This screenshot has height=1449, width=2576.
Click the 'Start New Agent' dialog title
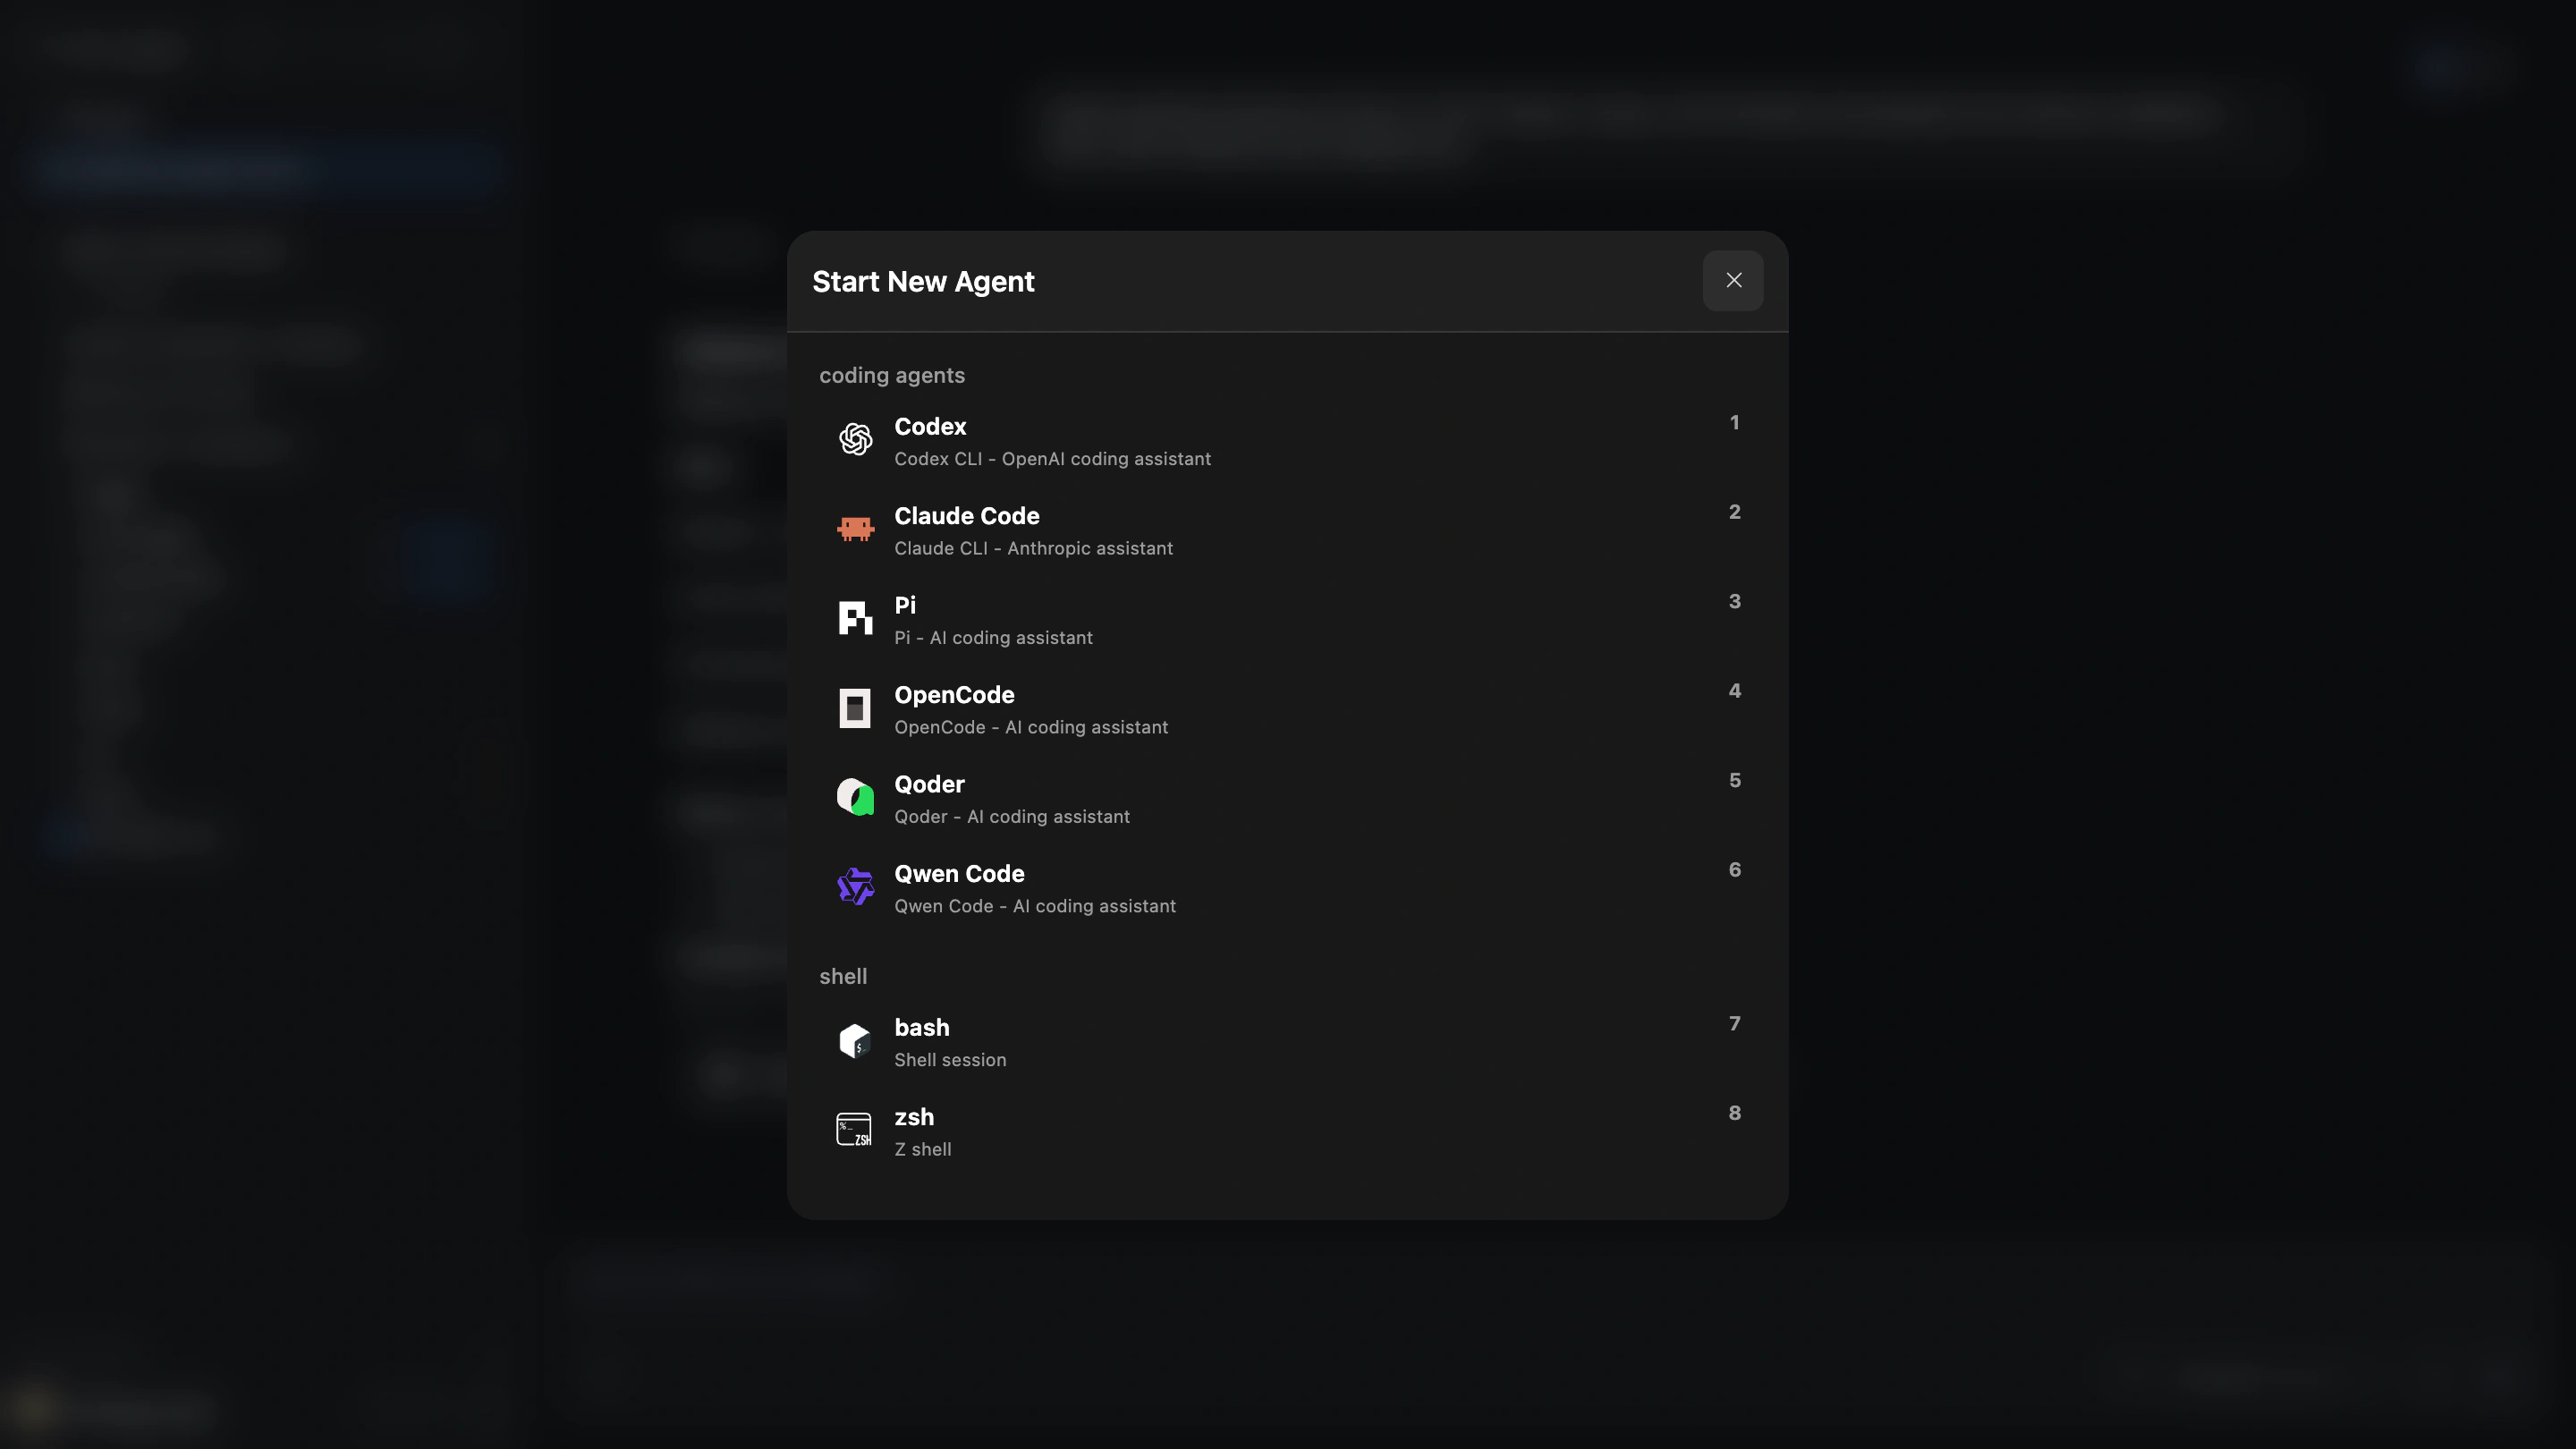click(x=923, y=282)
